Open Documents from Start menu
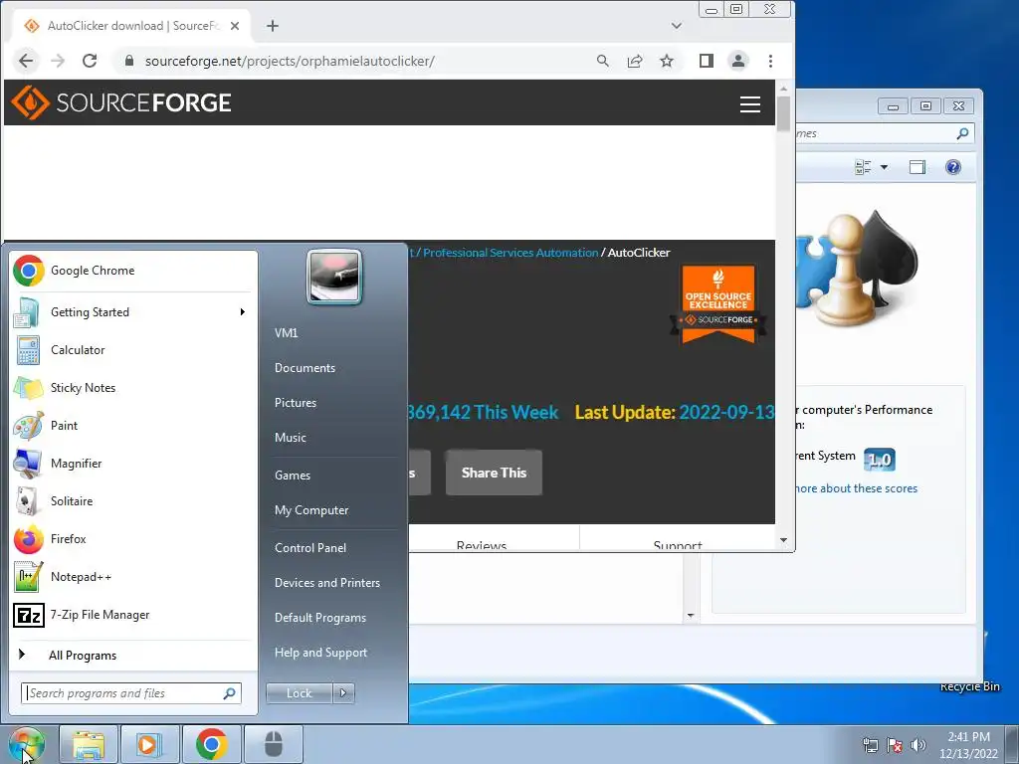Viewport: 1019px width, 764px height. pyautogui.click(x=305, y=368)
